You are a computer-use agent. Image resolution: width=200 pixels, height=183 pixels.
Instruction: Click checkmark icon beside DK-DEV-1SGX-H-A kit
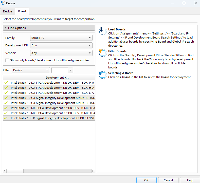tap(6, 88)
